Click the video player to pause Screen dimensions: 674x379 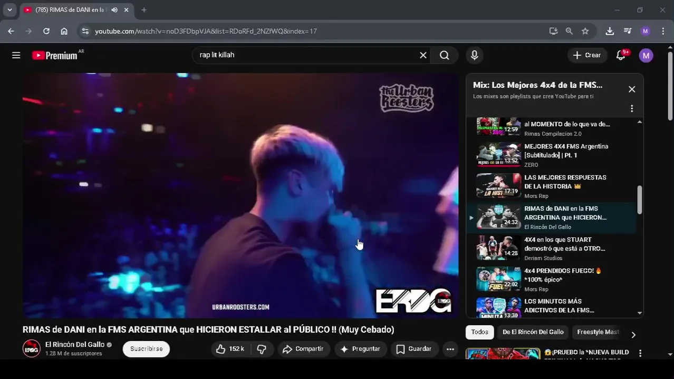240,195
